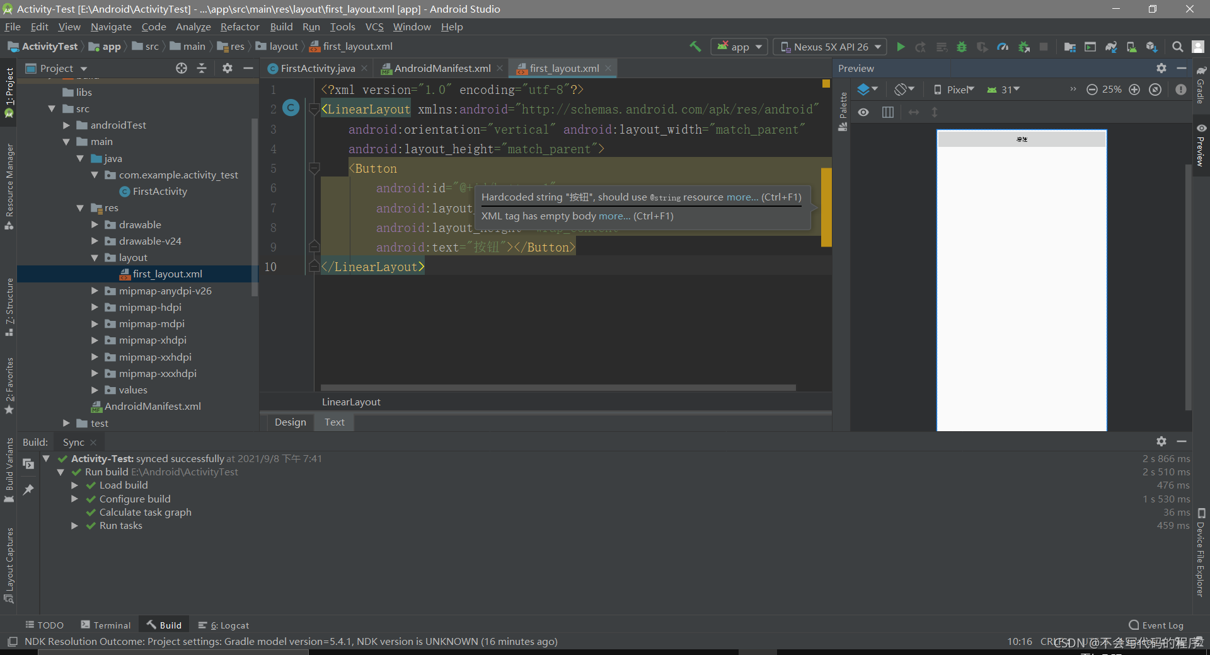1210x655 pixels.
Task: Zoom out in the layout preview
Action: pos(1092,90)
